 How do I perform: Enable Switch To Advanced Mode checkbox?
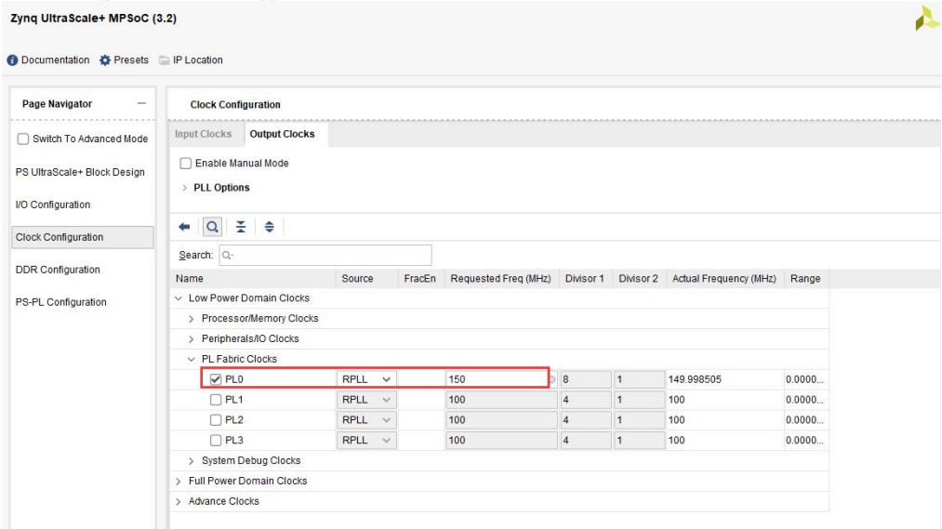click(x=22, y=139)
